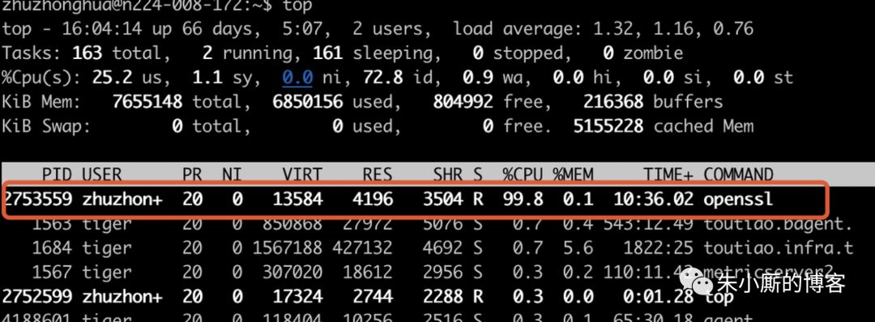
Task: Click the VIRT column header
Action: (x=302, y=175)
